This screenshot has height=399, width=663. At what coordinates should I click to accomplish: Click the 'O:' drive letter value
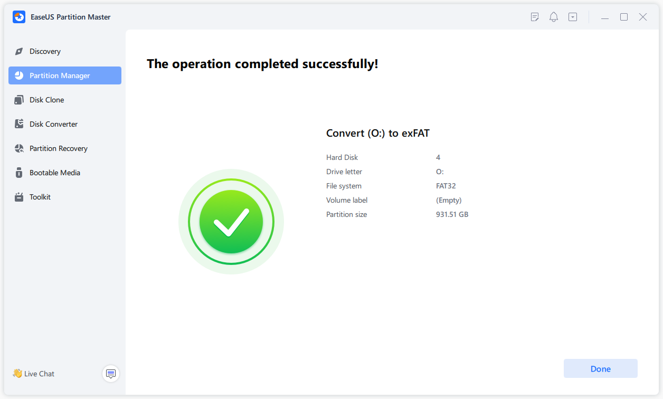(x=440, y=172)
